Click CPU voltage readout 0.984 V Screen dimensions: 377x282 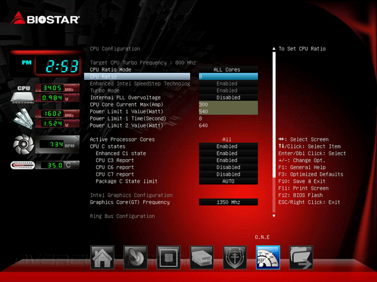(57, 98)
